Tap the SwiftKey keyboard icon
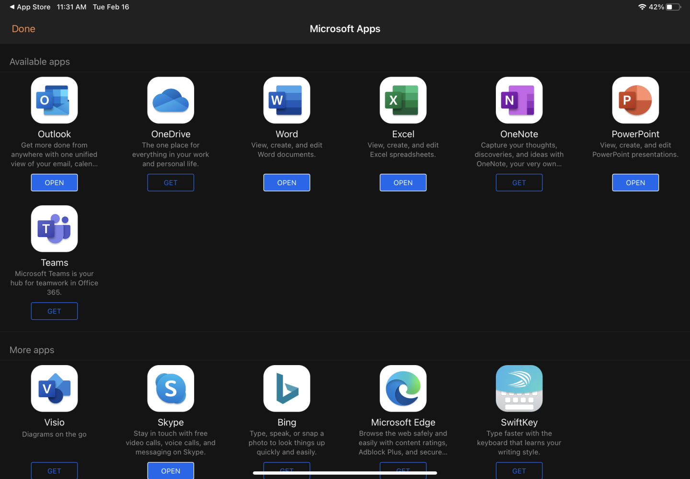This screenshot has height=479, width=690. pos(519,388)
